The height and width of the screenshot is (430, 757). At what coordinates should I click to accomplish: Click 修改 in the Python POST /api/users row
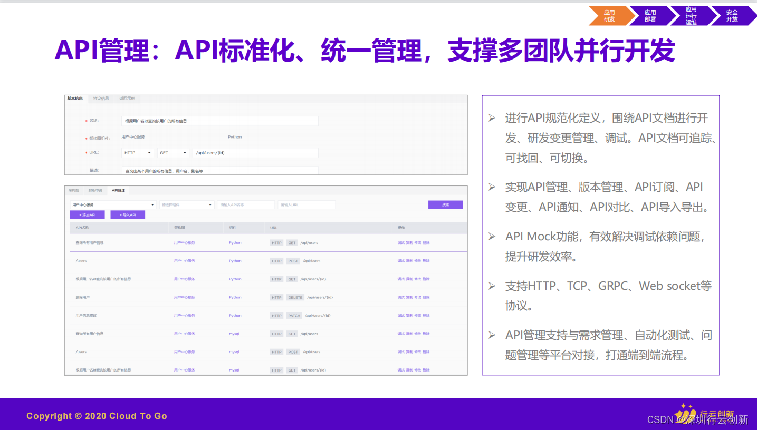click(x=418, y=261)
